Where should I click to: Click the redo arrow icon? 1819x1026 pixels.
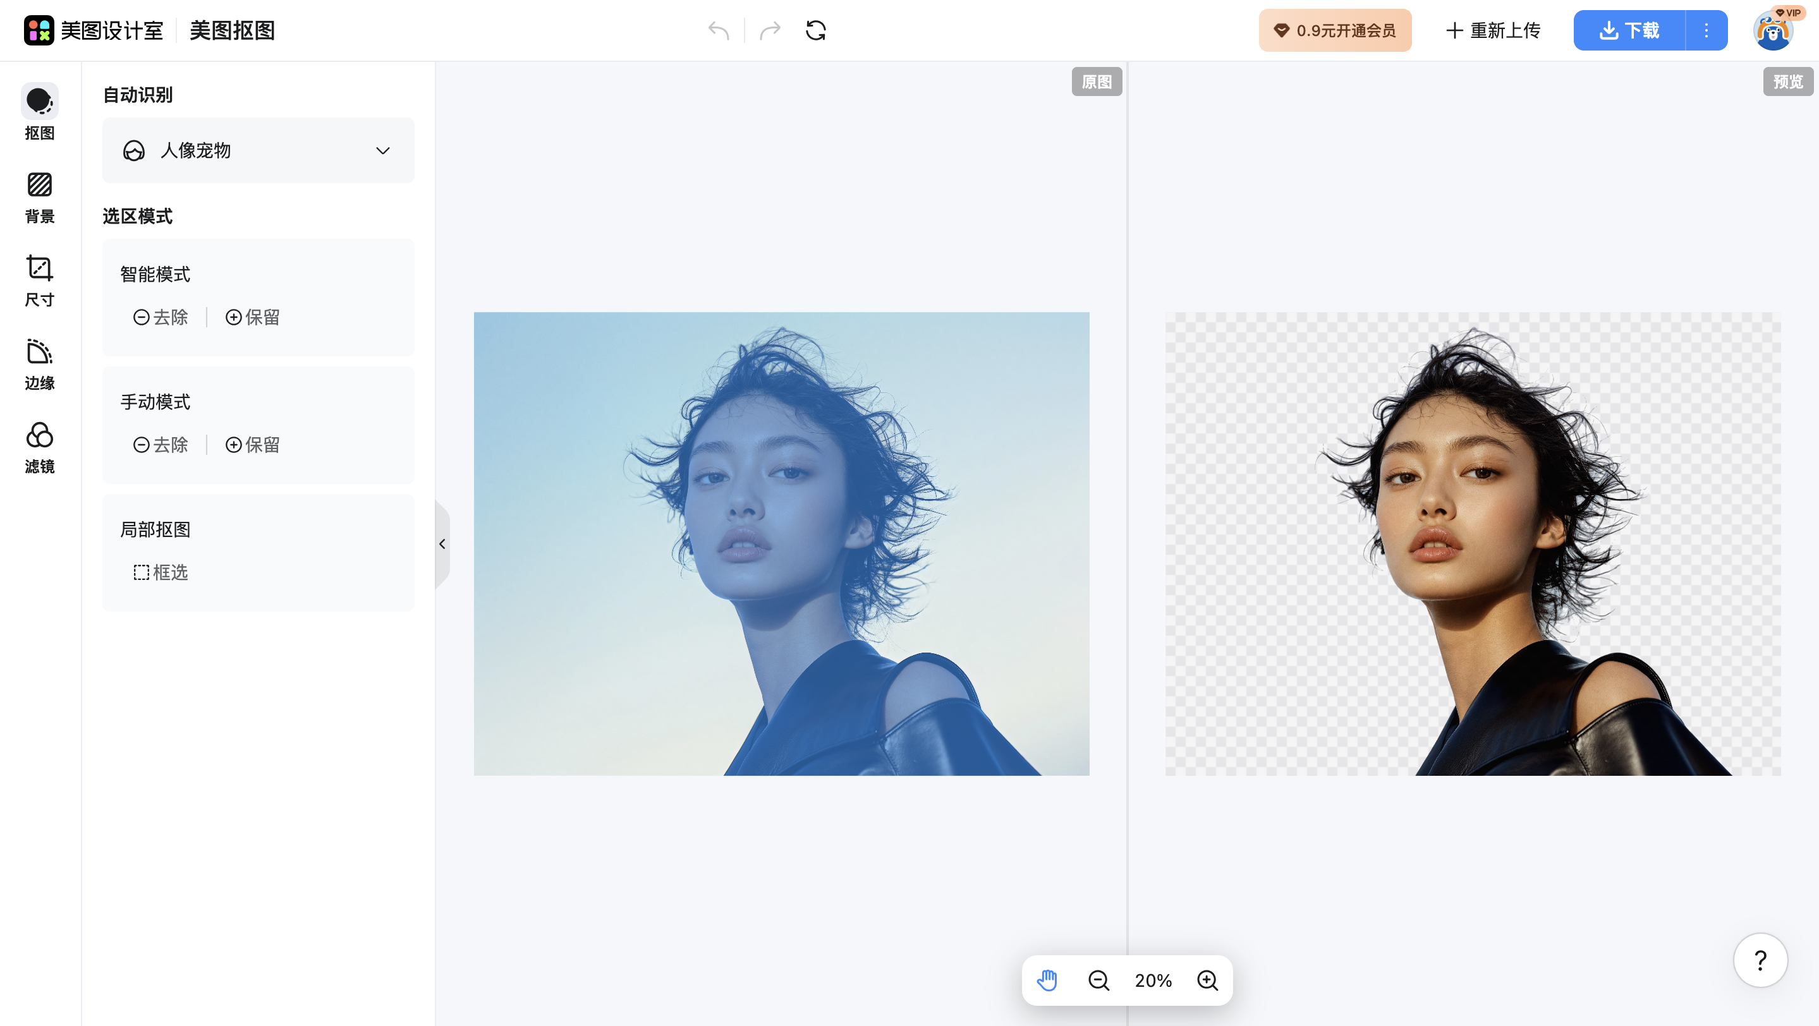click(770, 30)
